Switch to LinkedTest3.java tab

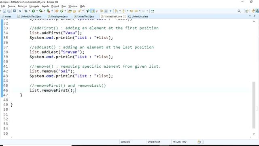pyautogui.click(x=84, y=17)
